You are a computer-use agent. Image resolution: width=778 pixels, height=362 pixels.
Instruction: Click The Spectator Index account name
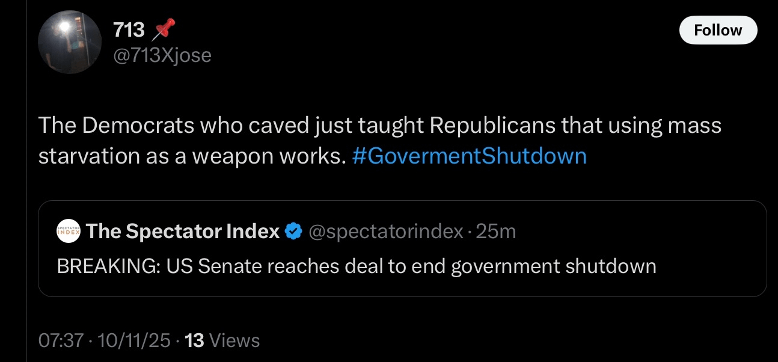click(183, 231)
